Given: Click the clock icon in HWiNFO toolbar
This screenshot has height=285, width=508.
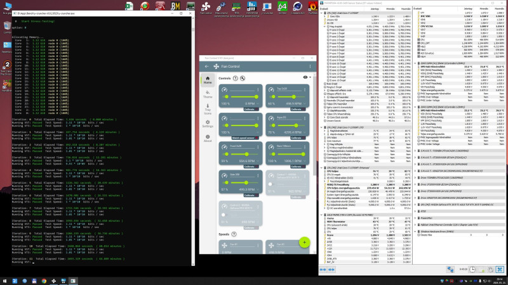Looking at the screenshot, I should [x=472, y=269].
